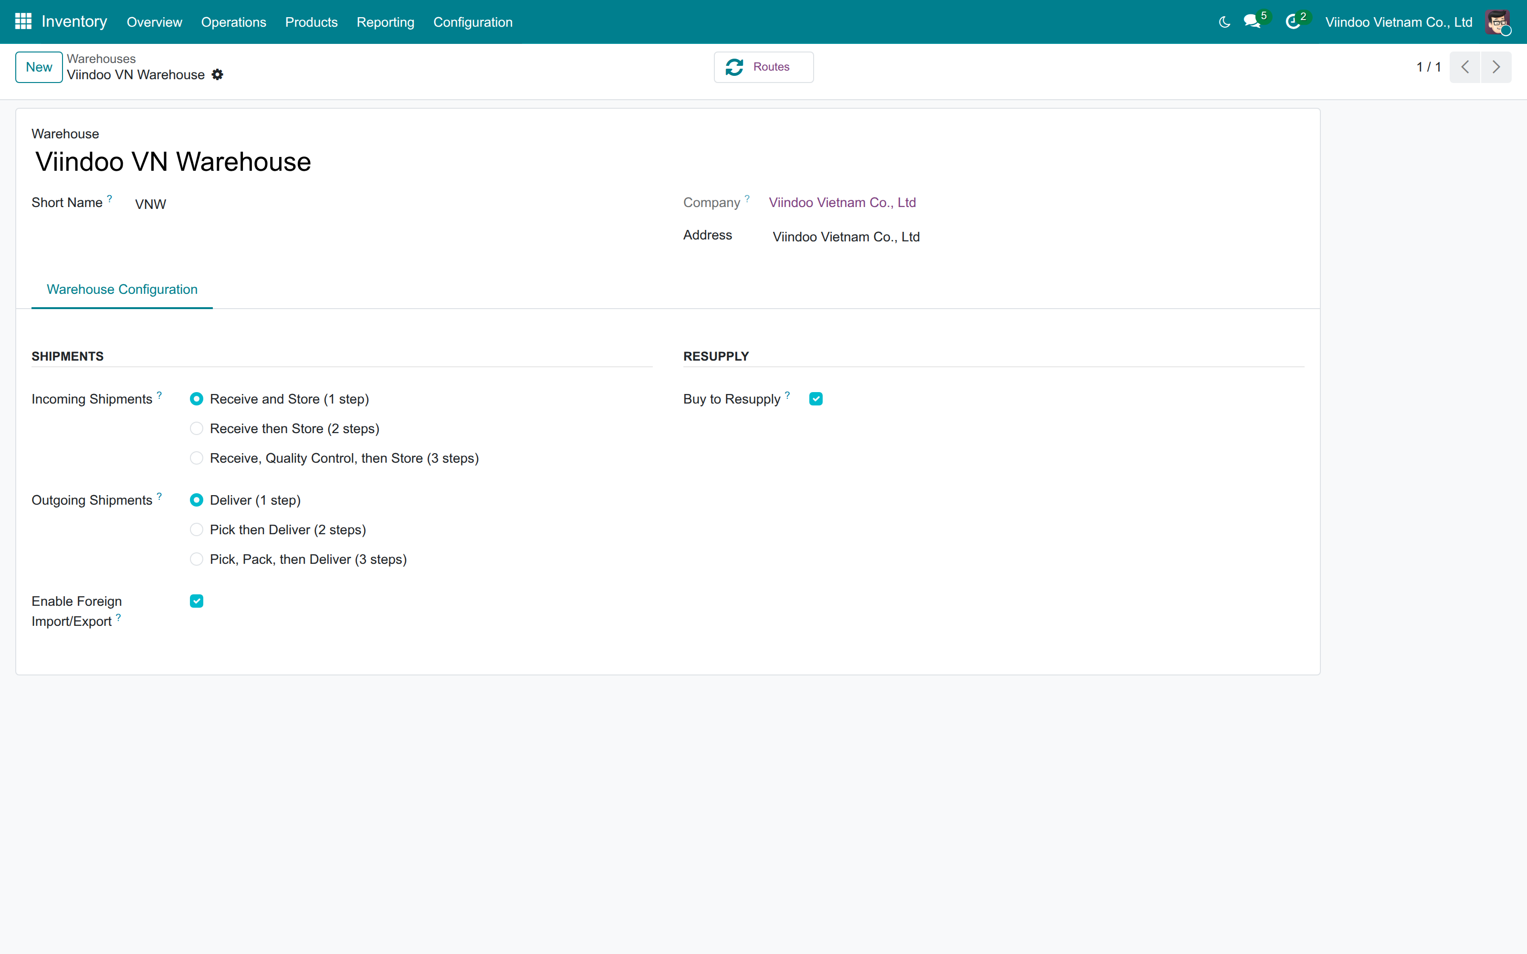
Task: Open the gear actions menu beside warehouse name
Action: point(218,74)
